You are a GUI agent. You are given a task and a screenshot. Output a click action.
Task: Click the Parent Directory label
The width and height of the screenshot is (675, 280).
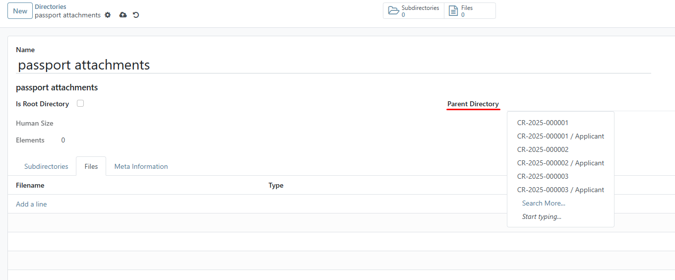click(473, 104)
